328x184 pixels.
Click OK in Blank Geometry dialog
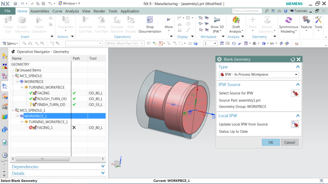click(x=271, y=142)
